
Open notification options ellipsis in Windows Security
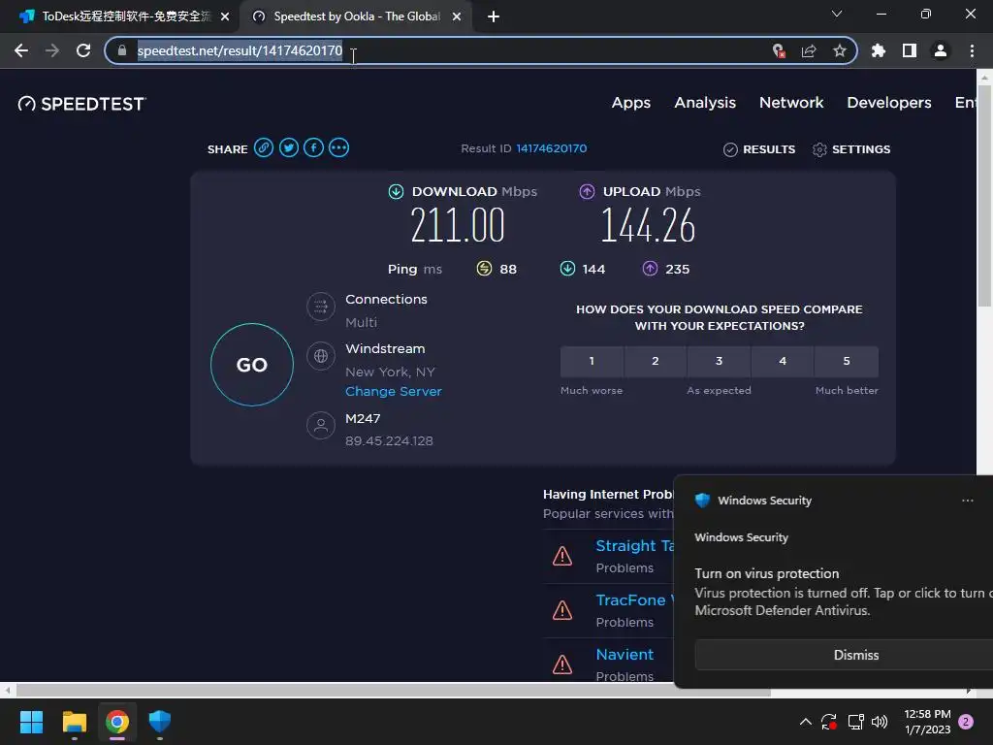pyautogui.click(x=968, y=501)
